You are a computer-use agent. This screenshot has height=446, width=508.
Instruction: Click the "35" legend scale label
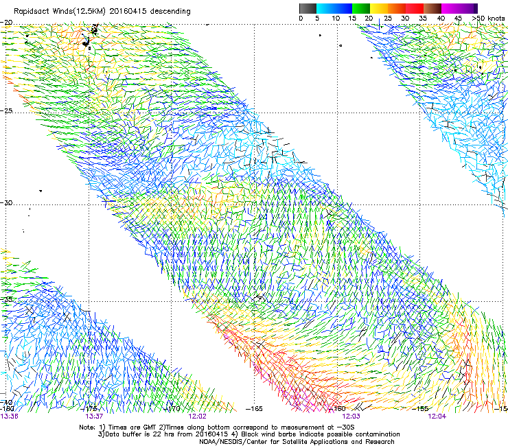[x=423, y=19]
